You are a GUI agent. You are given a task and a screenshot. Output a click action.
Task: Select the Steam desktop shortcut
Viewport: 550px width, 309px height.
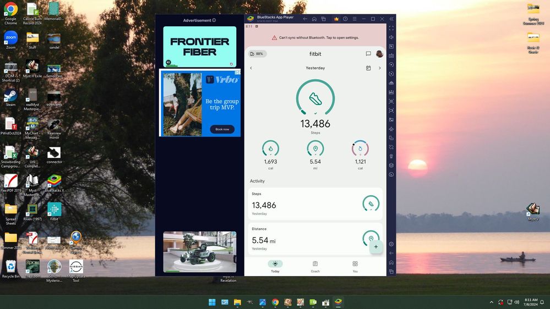coord(10,98)
